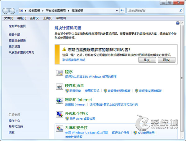Open the 文件(F) menu
This screenshot has width=186, height=141.
[x=9, y=18]
